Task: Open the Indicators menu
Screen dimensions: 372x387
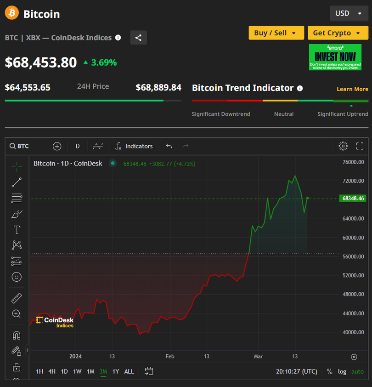Action: point(134,146)
